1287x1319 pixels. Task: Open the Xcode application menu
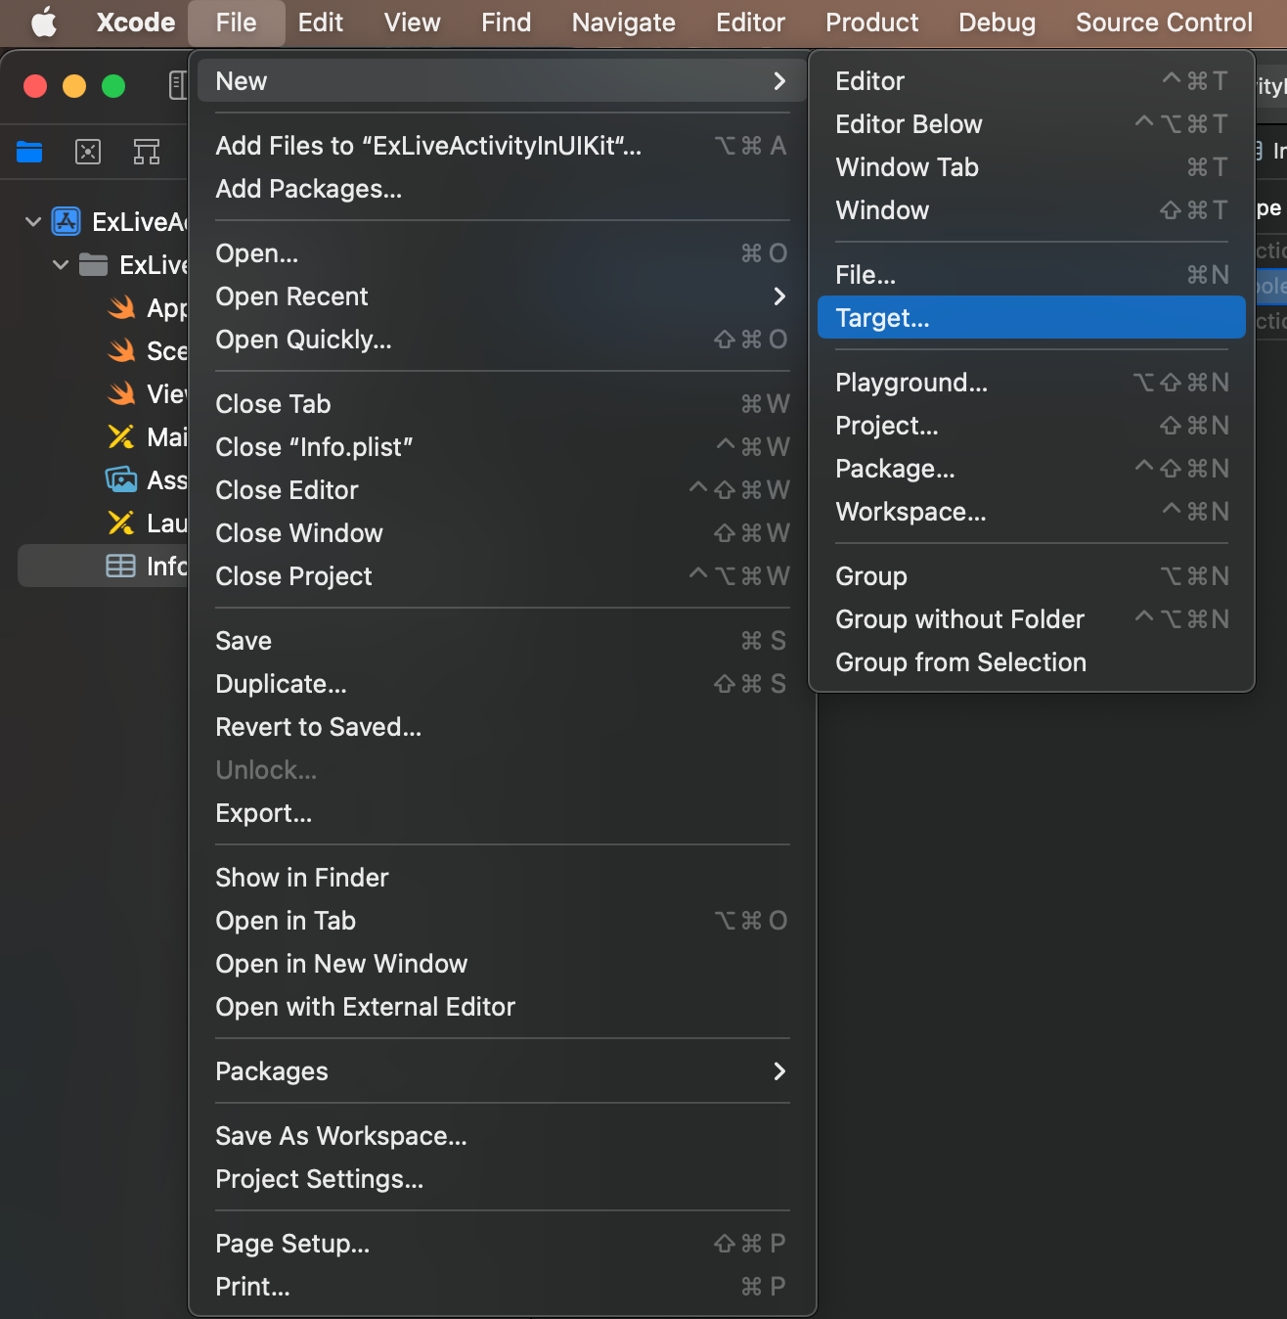[x=136, y=23]
